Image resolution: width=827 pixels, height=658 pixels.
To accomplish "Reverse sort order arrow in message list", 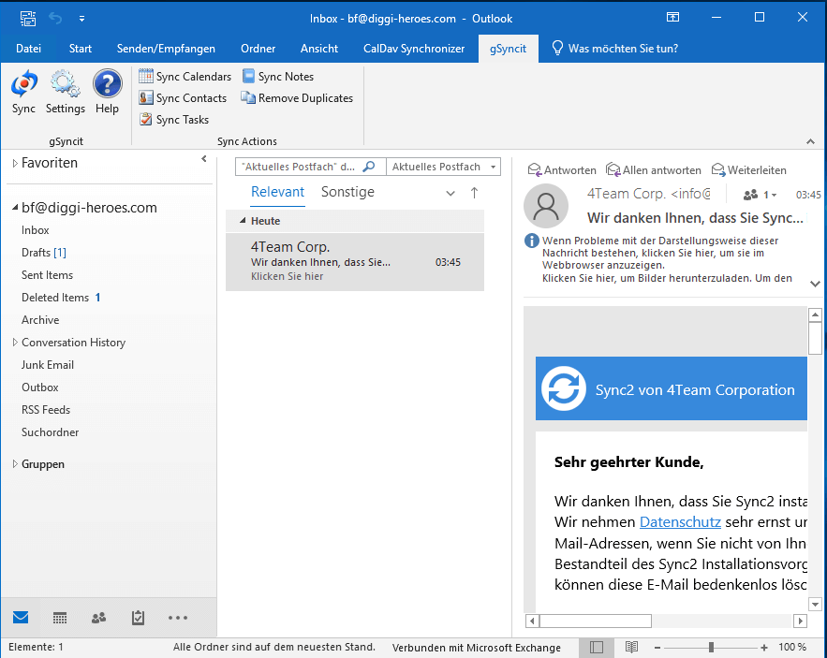I will pos(474,193).
